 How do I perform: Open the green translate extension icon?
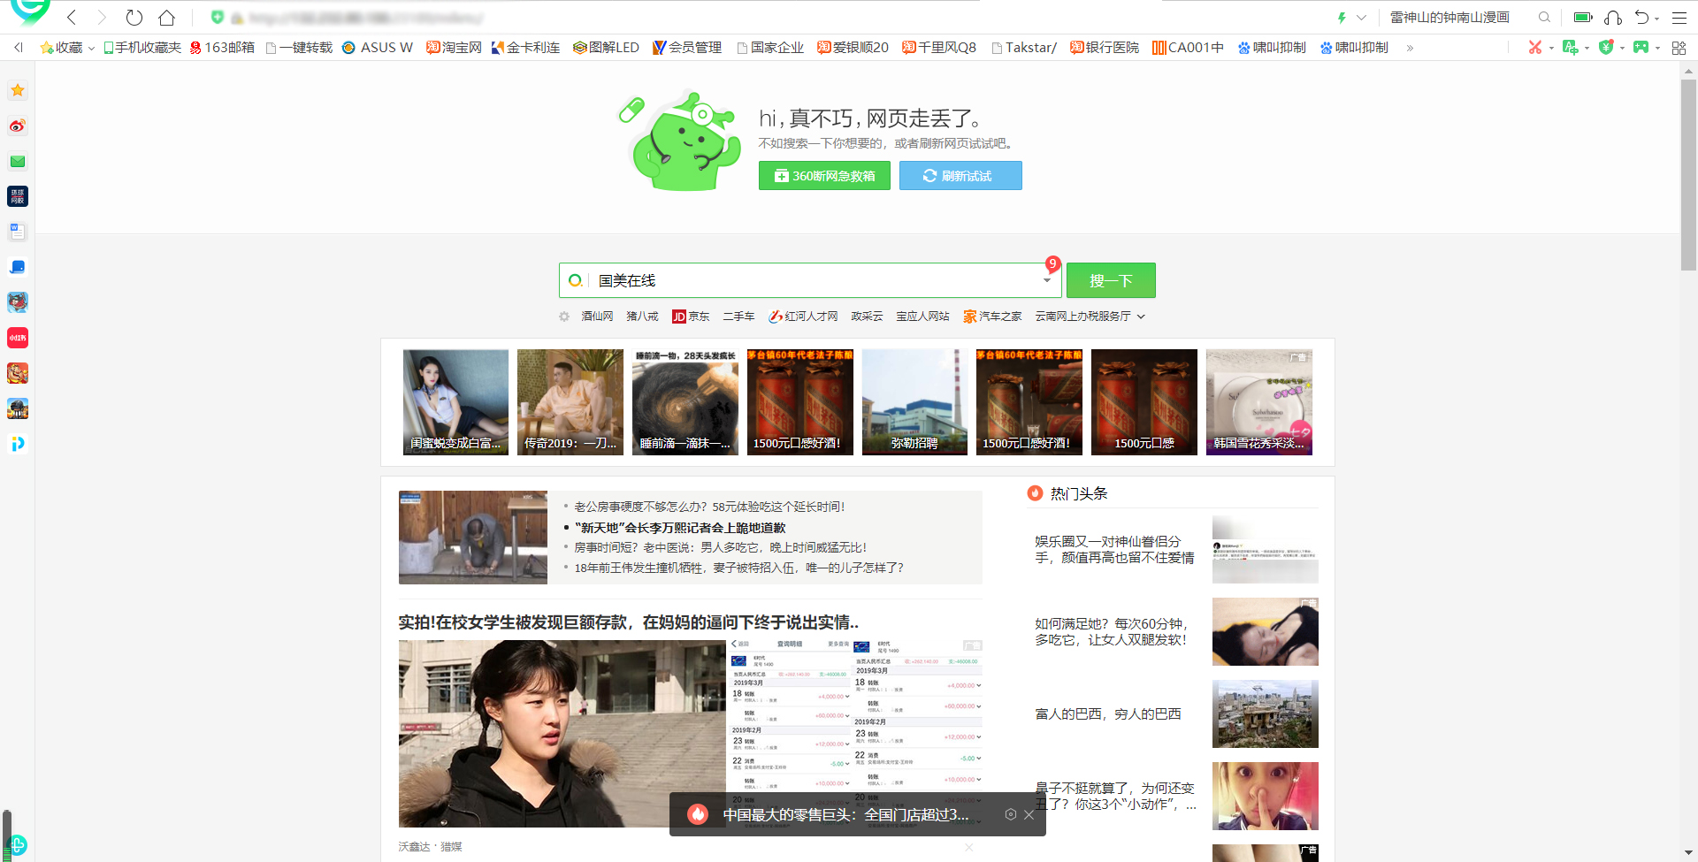[x=1570, y=48]
